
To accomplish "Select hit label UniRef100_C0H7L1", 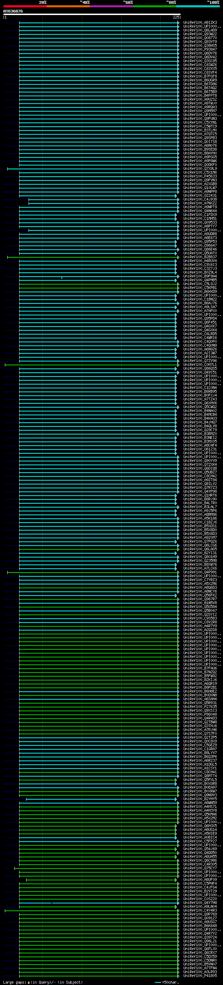I will point(200,364).
